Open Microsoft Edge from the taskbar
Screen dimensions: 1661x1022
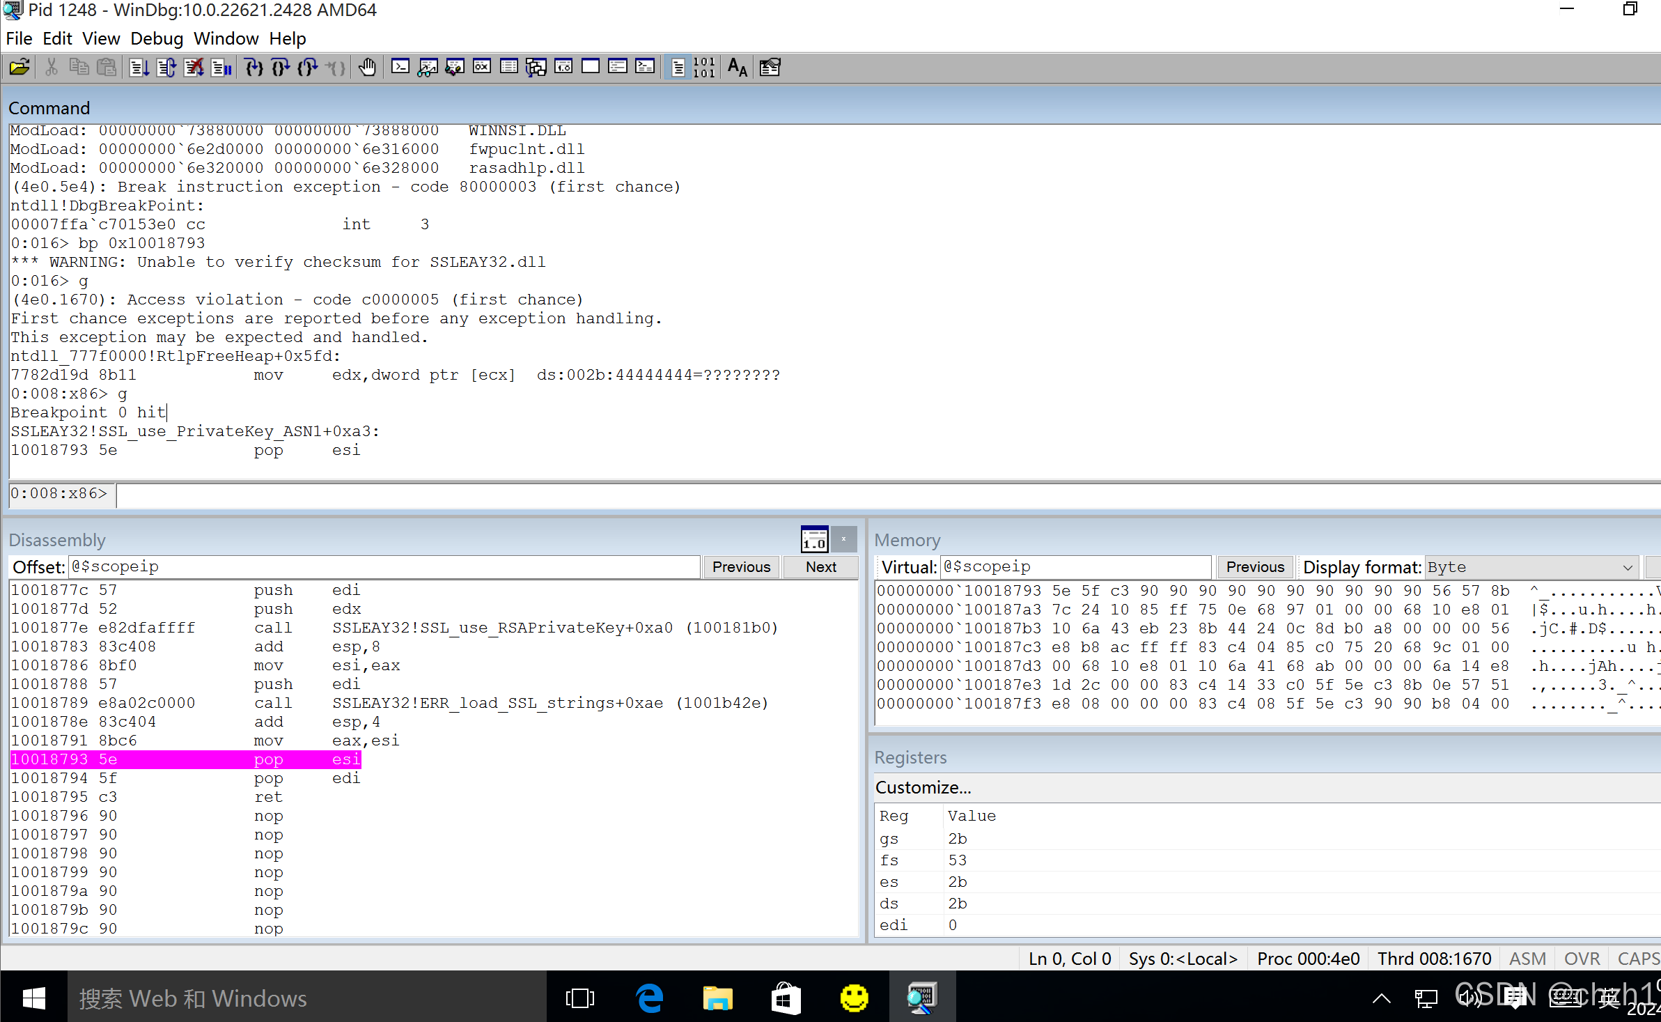point(649,998)
